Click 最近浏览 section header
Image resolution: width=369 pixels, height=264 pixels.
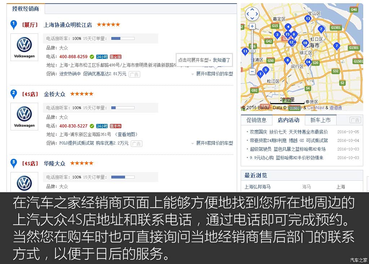[x=302, y=176]
